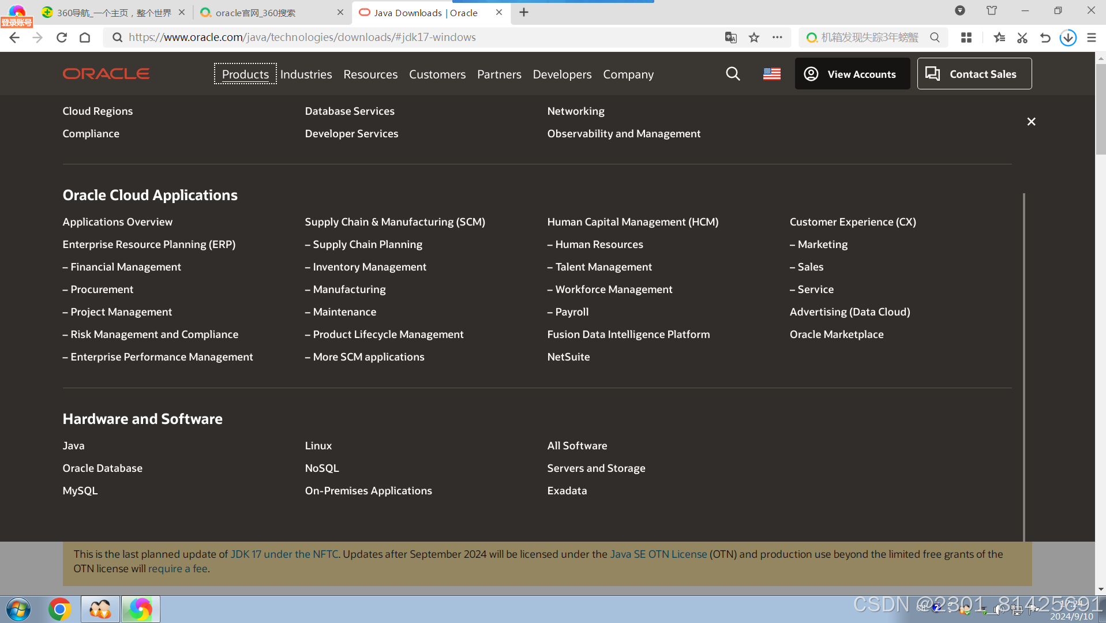
Task: Click the search magnifier in browser search box
Action: [935, 37]
